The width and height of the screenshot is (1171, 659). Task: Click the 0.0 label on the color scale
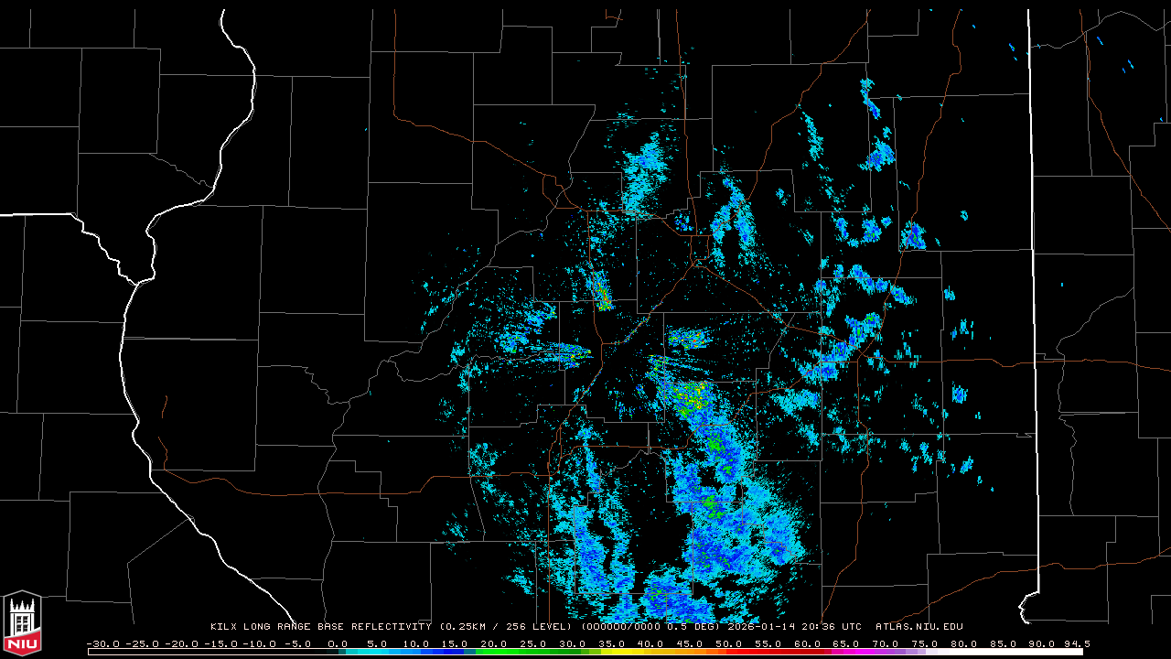tap(337, 643)
